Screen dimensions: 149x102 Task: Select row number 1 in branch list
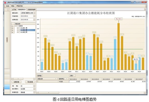13,26
